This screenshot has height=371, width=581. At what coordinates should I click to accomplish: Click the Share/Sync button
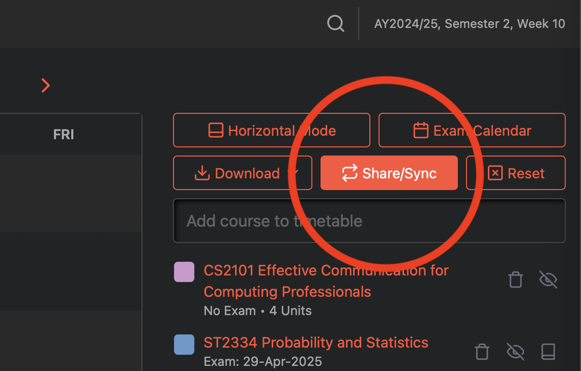coord(389,173)
